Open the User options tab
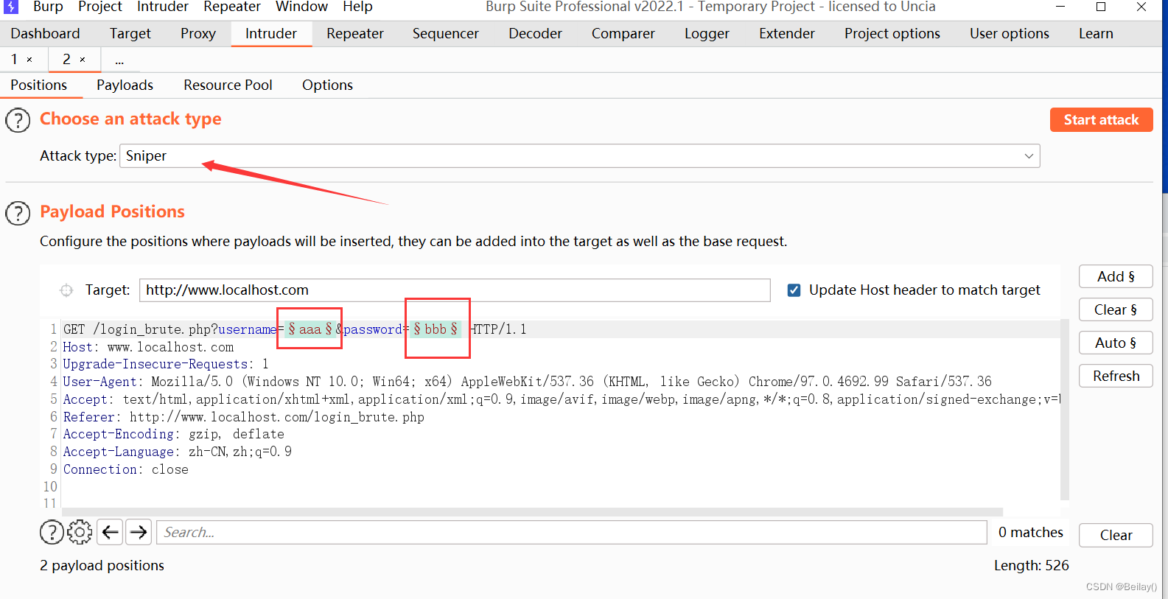The image size is (1168, 599). 1010,34
